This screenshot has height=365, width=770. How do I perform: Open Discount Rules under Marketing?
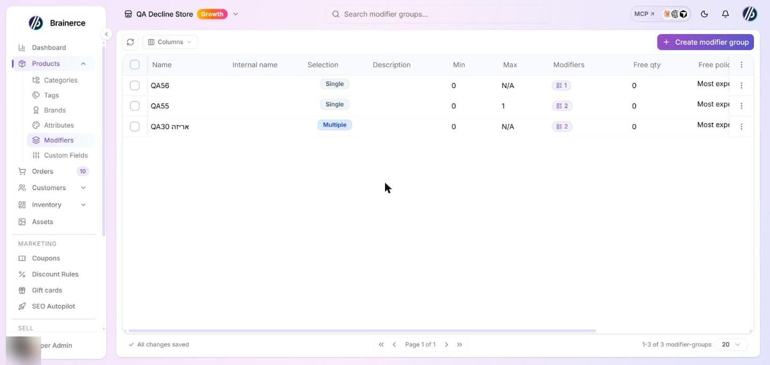(x=55, y=274)
